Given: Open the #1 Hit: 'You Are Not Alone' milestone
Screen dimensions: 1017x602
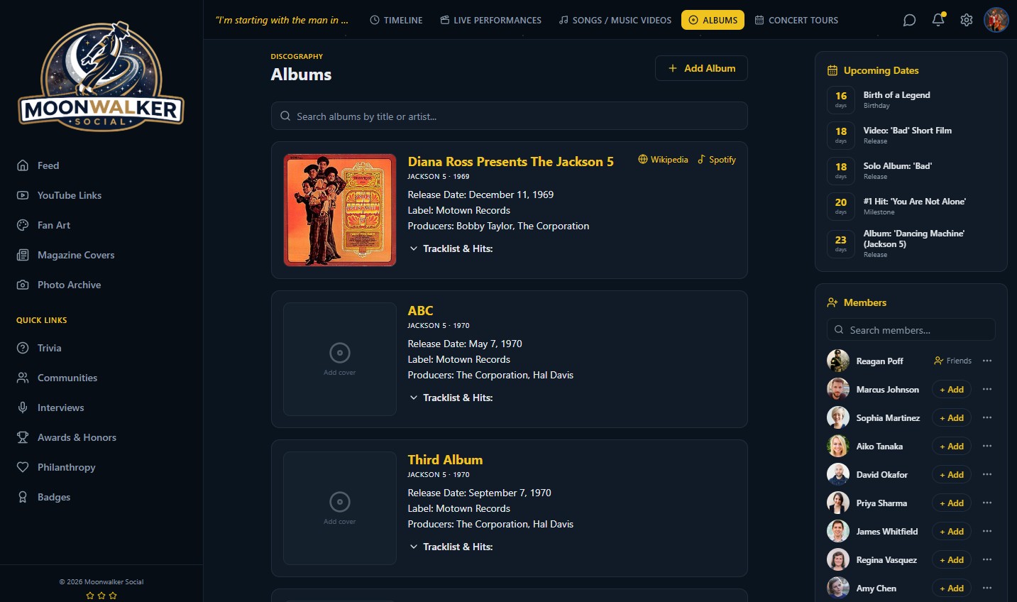Looking at the screenshot, I should coord(911,207).
